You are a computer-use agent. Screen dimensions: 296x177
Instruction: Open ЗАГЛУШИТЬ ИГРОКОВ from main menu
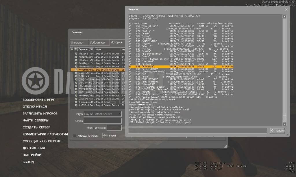(40, 114)
